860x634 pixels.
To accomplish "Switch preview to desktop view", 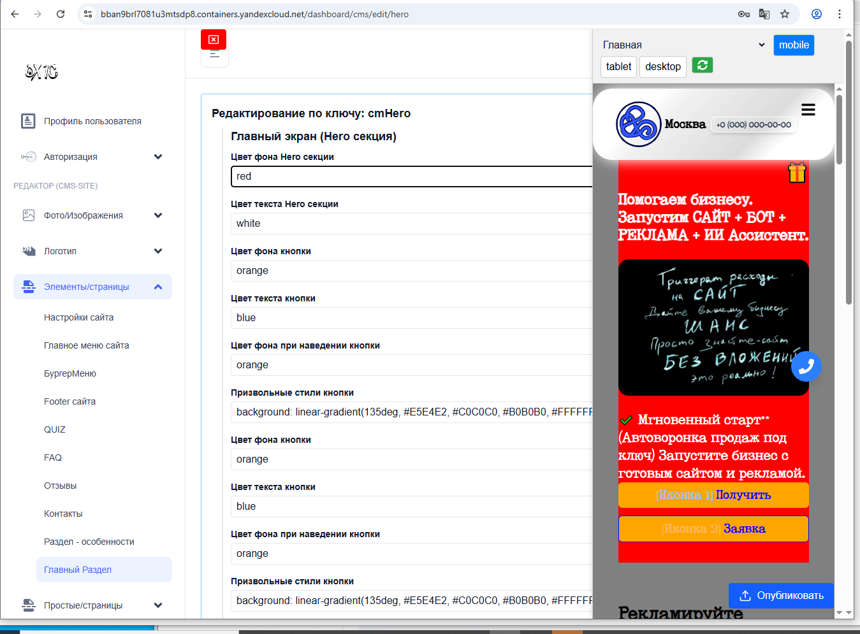I will tap(662, 66).
